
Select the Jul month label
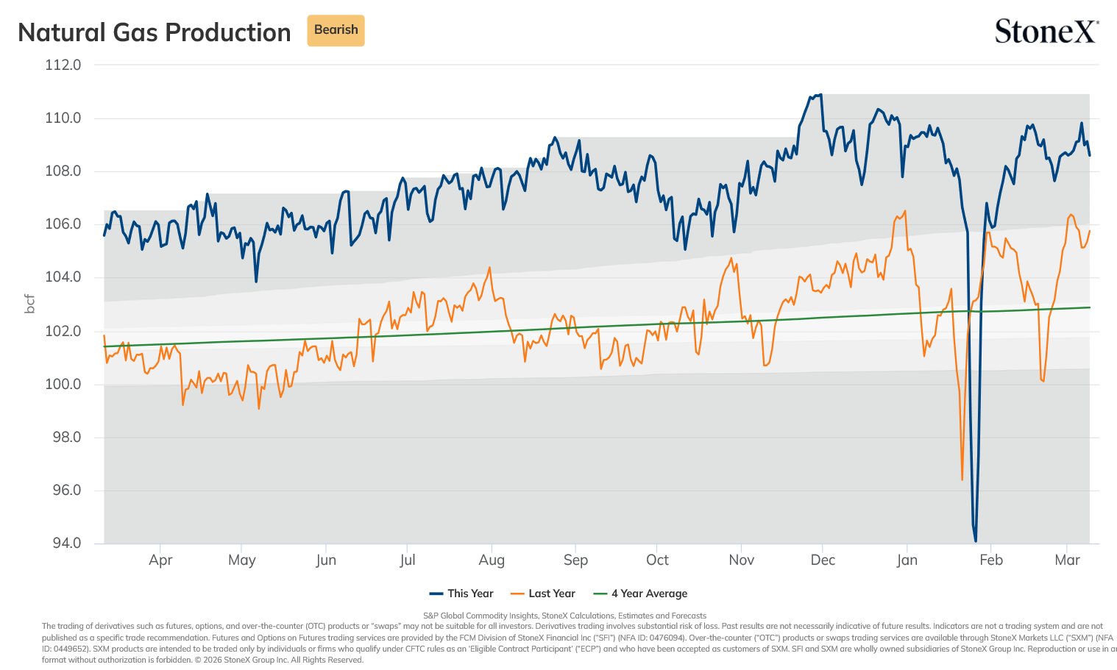408,560
